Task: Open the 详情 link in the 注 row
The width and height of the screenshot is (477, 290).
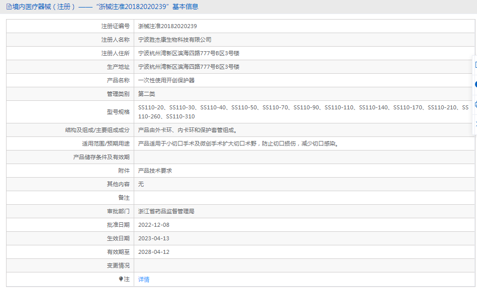Action: click(x=144, y=279)
